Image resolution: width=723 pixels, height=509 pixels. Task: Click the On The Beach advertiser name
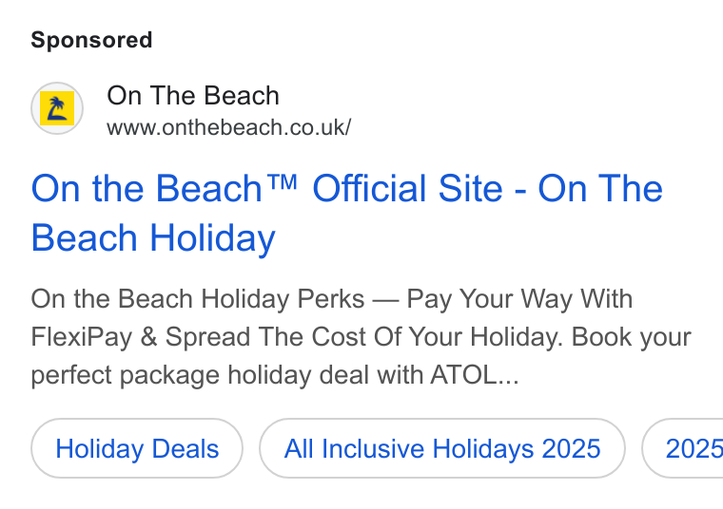click(193, 96)
